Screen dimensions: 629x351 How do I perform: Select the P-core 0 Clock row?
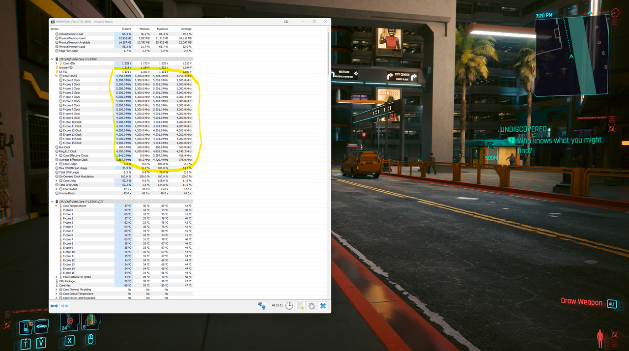click(121, 80)
